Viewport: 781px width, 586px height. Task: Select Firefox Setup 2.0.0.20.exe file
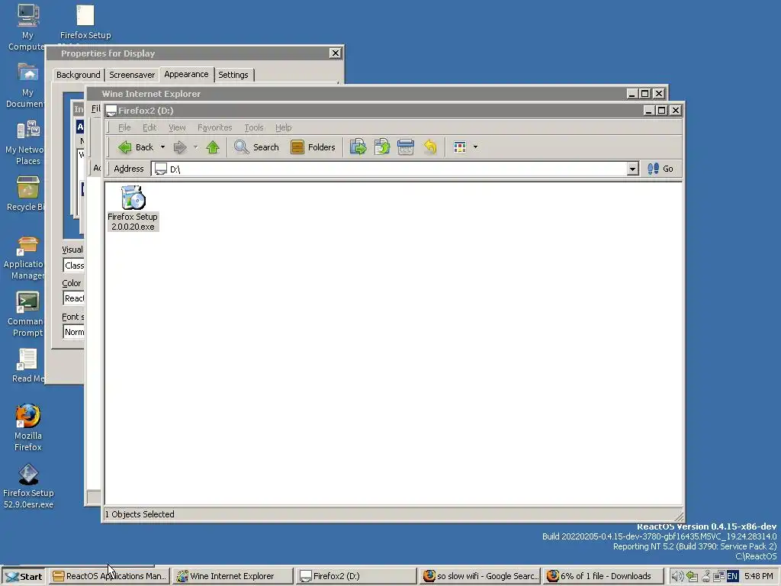coord(133,208)
